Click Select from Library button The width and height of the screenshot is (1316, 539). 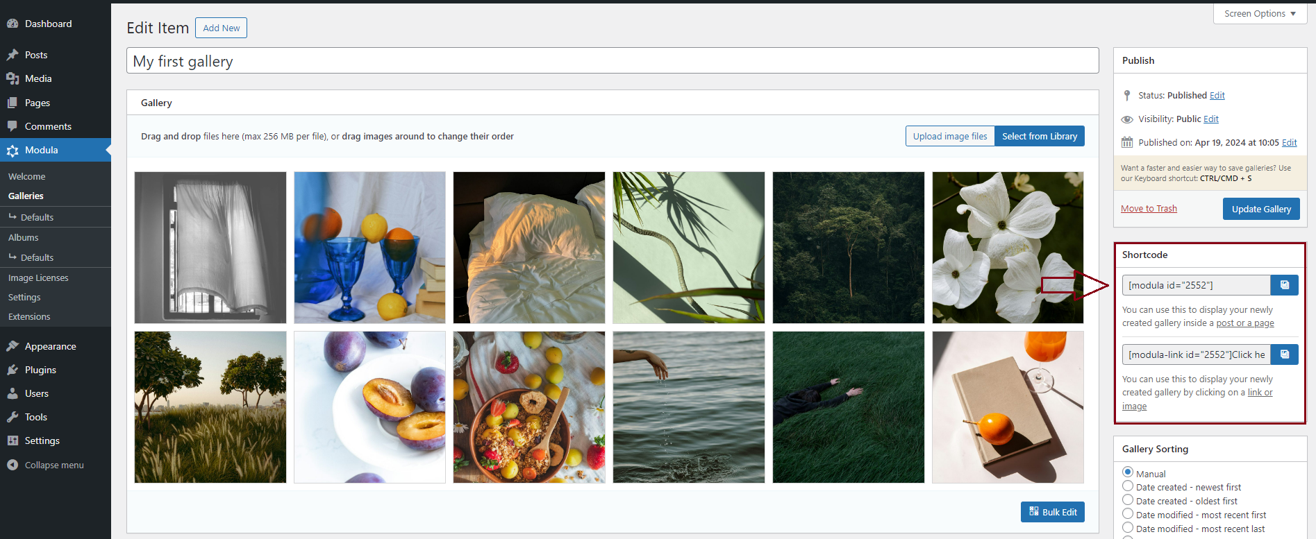tap(1039, 137)
